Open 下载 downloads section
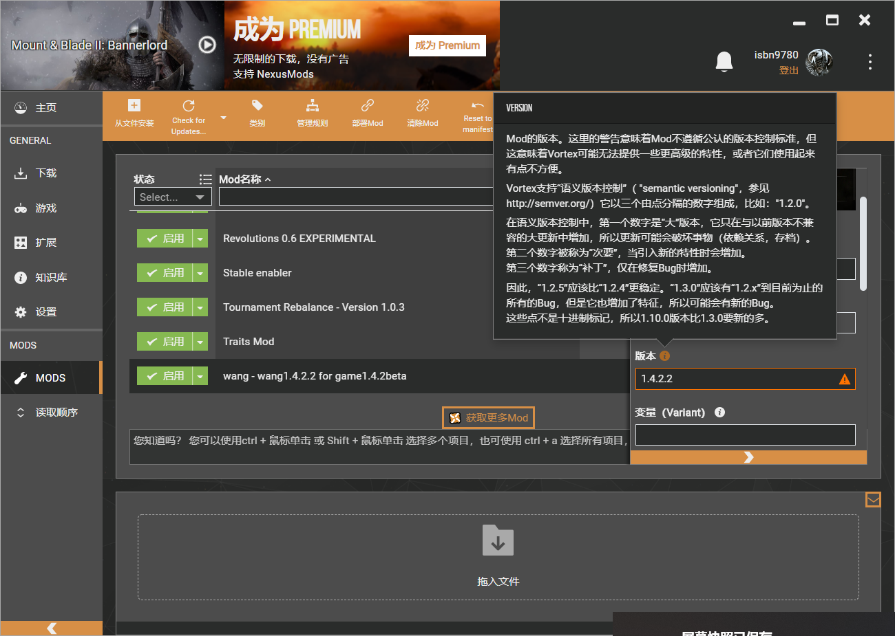 pyautogui.click(x=51, y=173)
